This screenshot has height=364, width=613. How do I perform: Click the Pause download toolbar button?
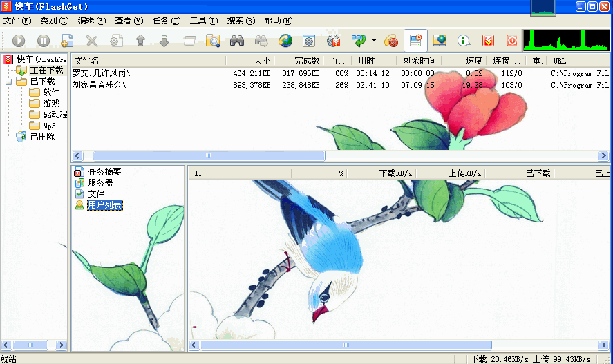pos(43,41)
